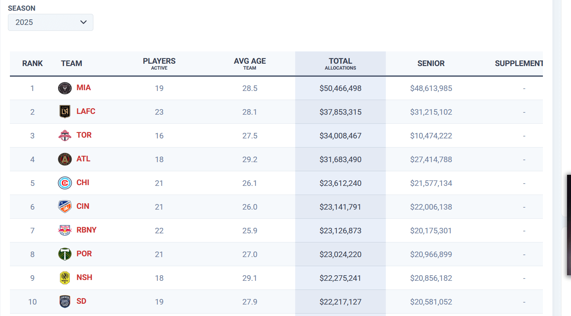
Task: Click the LAFC crest icon
Action: tap(65, 112)
